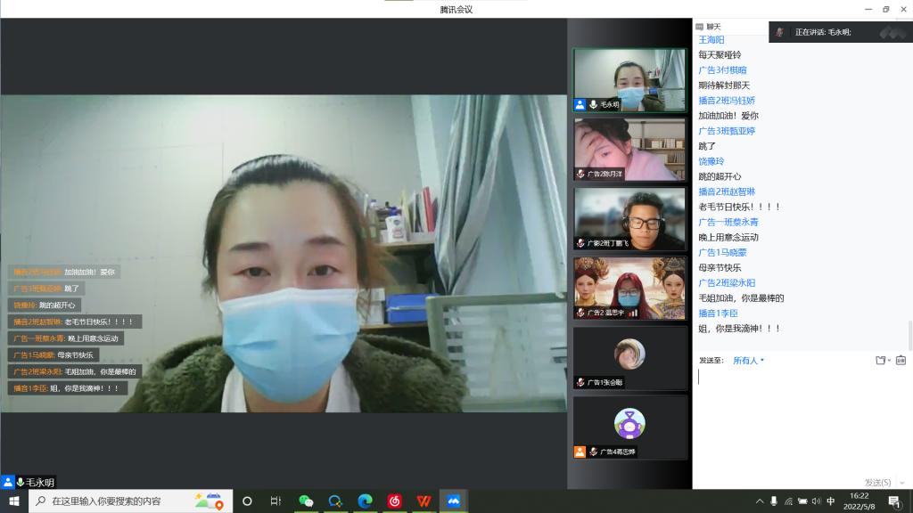This screenshot has height=513, width=913.
Task: Click muted mic icon on 广告4 bottom tile
Action: [x=593, y=452]
